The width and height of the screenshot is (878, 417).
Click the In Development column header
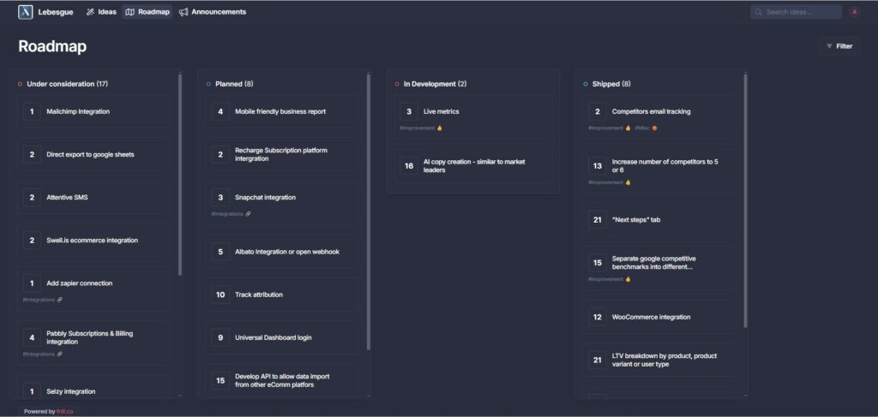435,84
